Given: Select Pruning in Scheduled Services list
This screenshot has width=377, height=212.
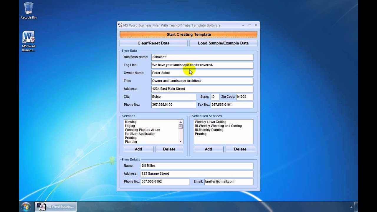Looking at the screenshot, I should tap(201, 134).
